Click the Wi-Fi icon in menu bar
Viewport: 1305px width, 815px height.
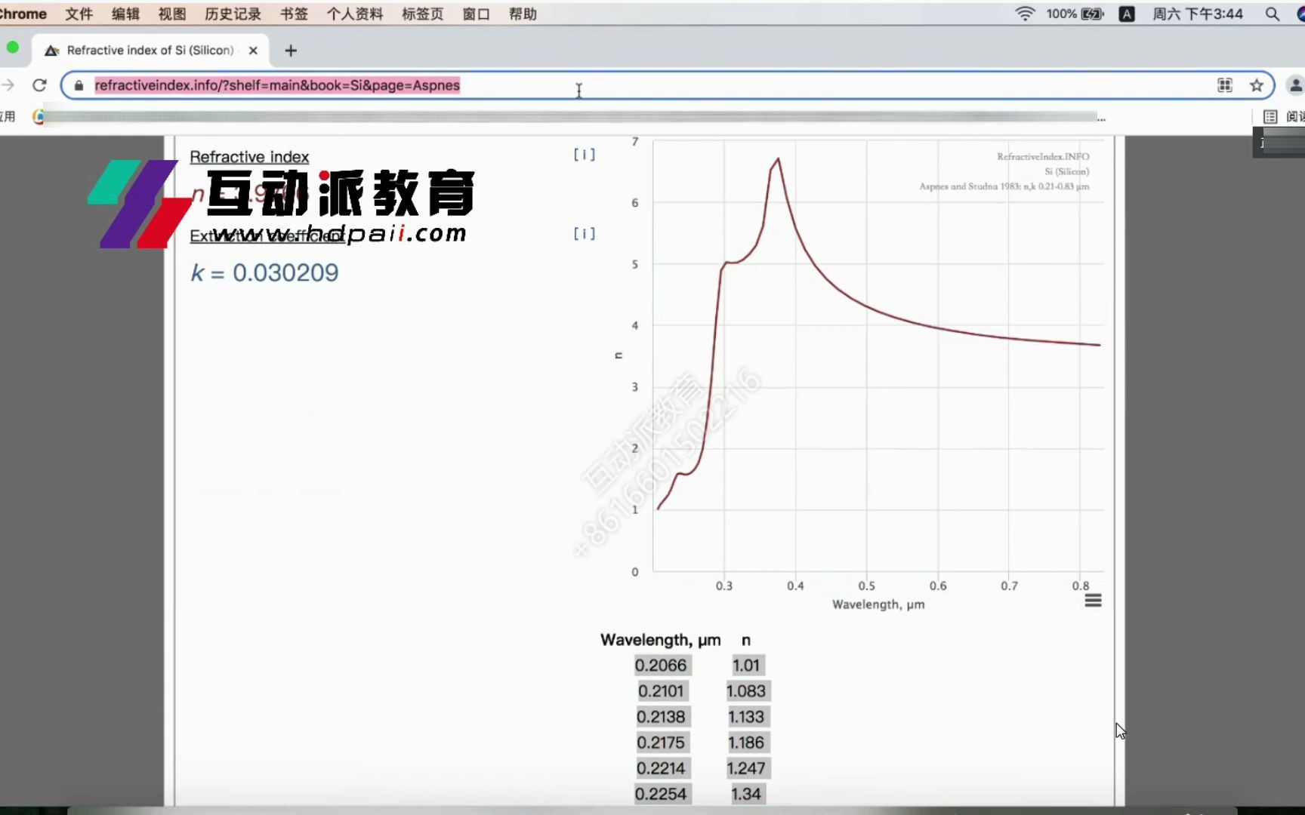click(x=1024, y=14)
